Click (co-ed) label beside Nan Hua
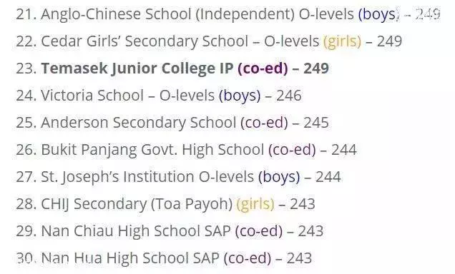Viewport: 455px width, 274px height. [x=248, y=258]
